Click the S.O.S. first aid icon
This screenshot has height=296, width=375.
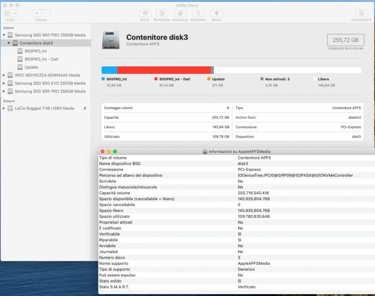pyautogui.click(x=145, y=14)
